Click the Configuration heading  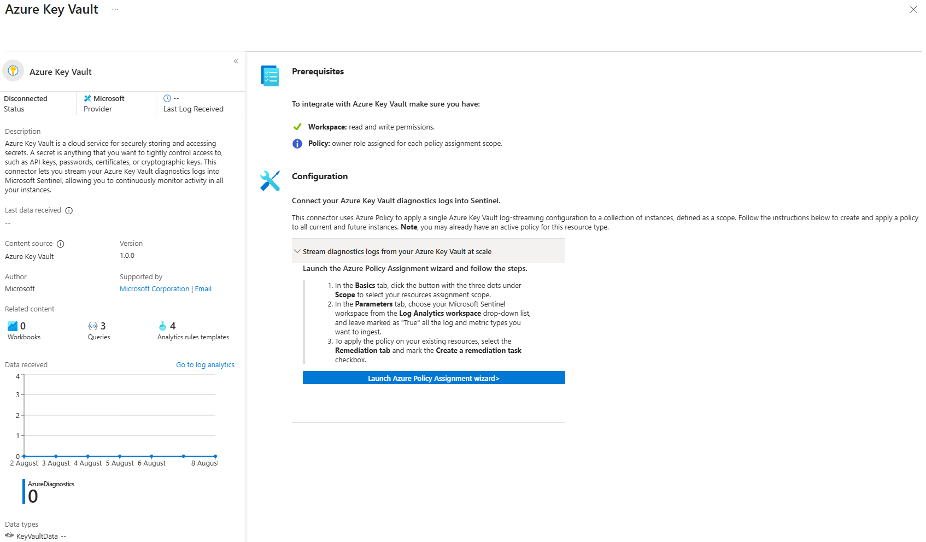pyautogui.click(x=320, y=176)
